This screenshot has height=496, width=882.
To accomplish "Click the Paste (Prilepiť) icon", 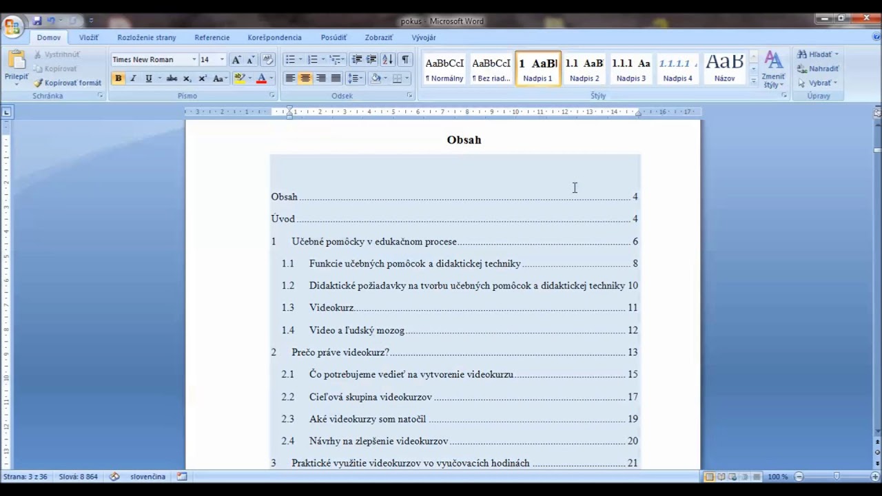I will click(16, 61).
